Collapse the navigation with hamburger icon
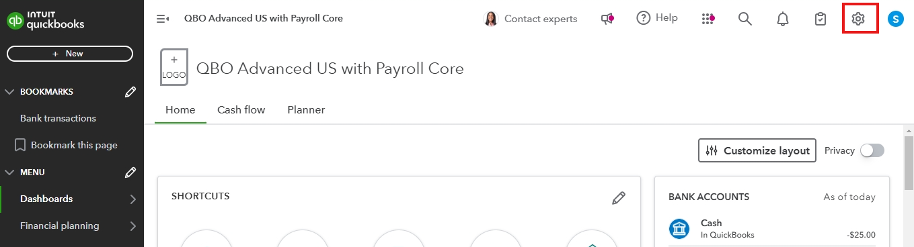914x247 pixels. coord(162,19)
